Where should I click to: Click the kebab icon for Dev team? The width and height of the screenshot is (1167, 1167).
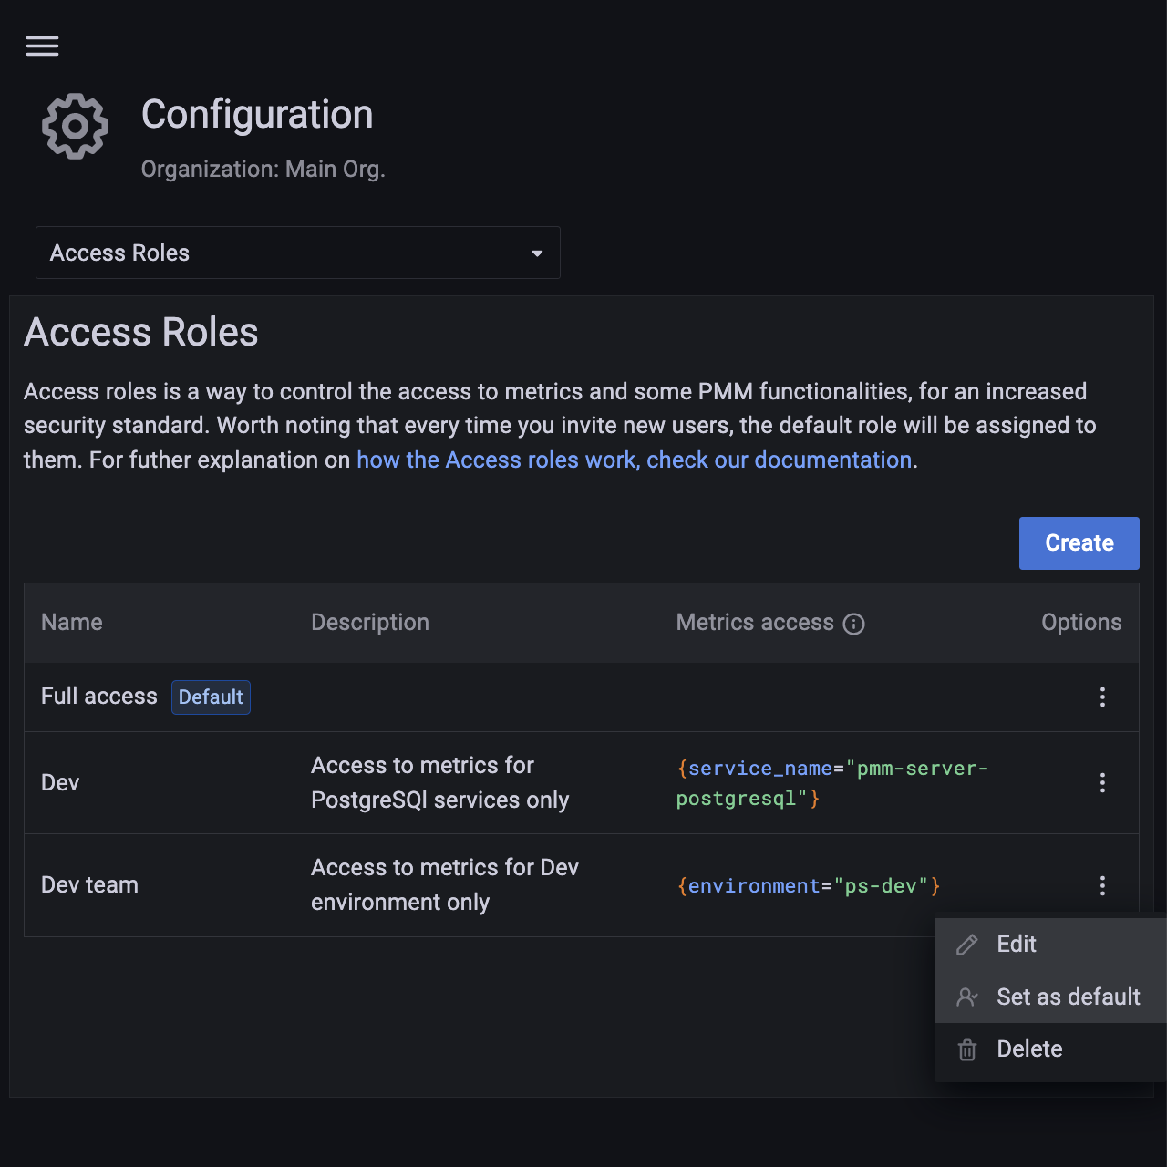1102,886
